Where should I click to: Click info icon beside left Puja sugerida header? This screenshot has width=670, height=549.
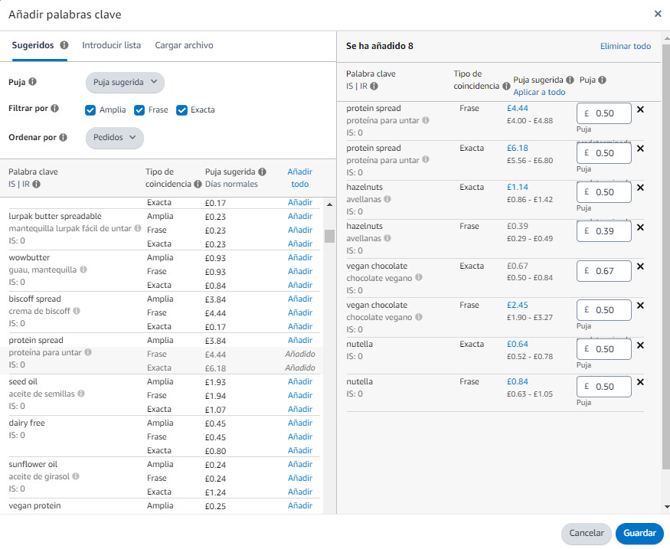pos(262,172)
